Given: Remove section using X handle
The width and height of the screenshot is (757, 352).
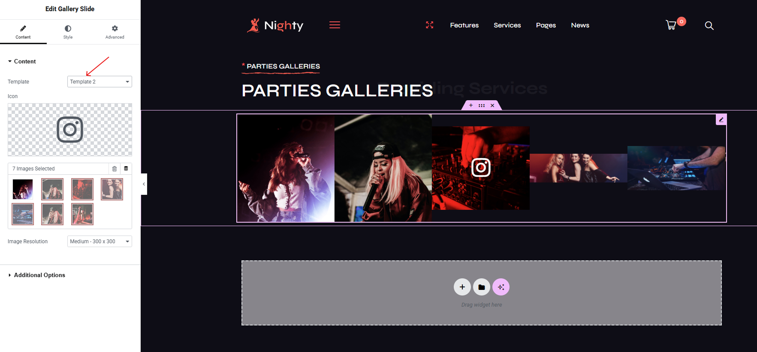Looking at the screenshot, I should [x=492, y=105].
